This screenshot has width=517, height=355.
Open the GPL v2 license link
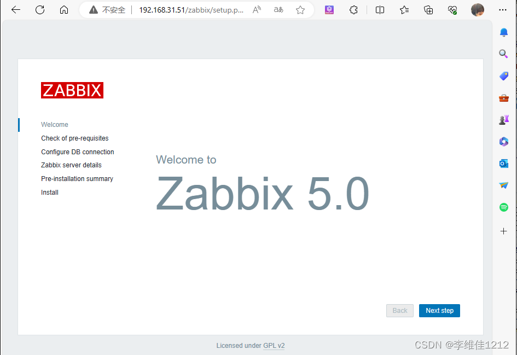coord(274,345)
